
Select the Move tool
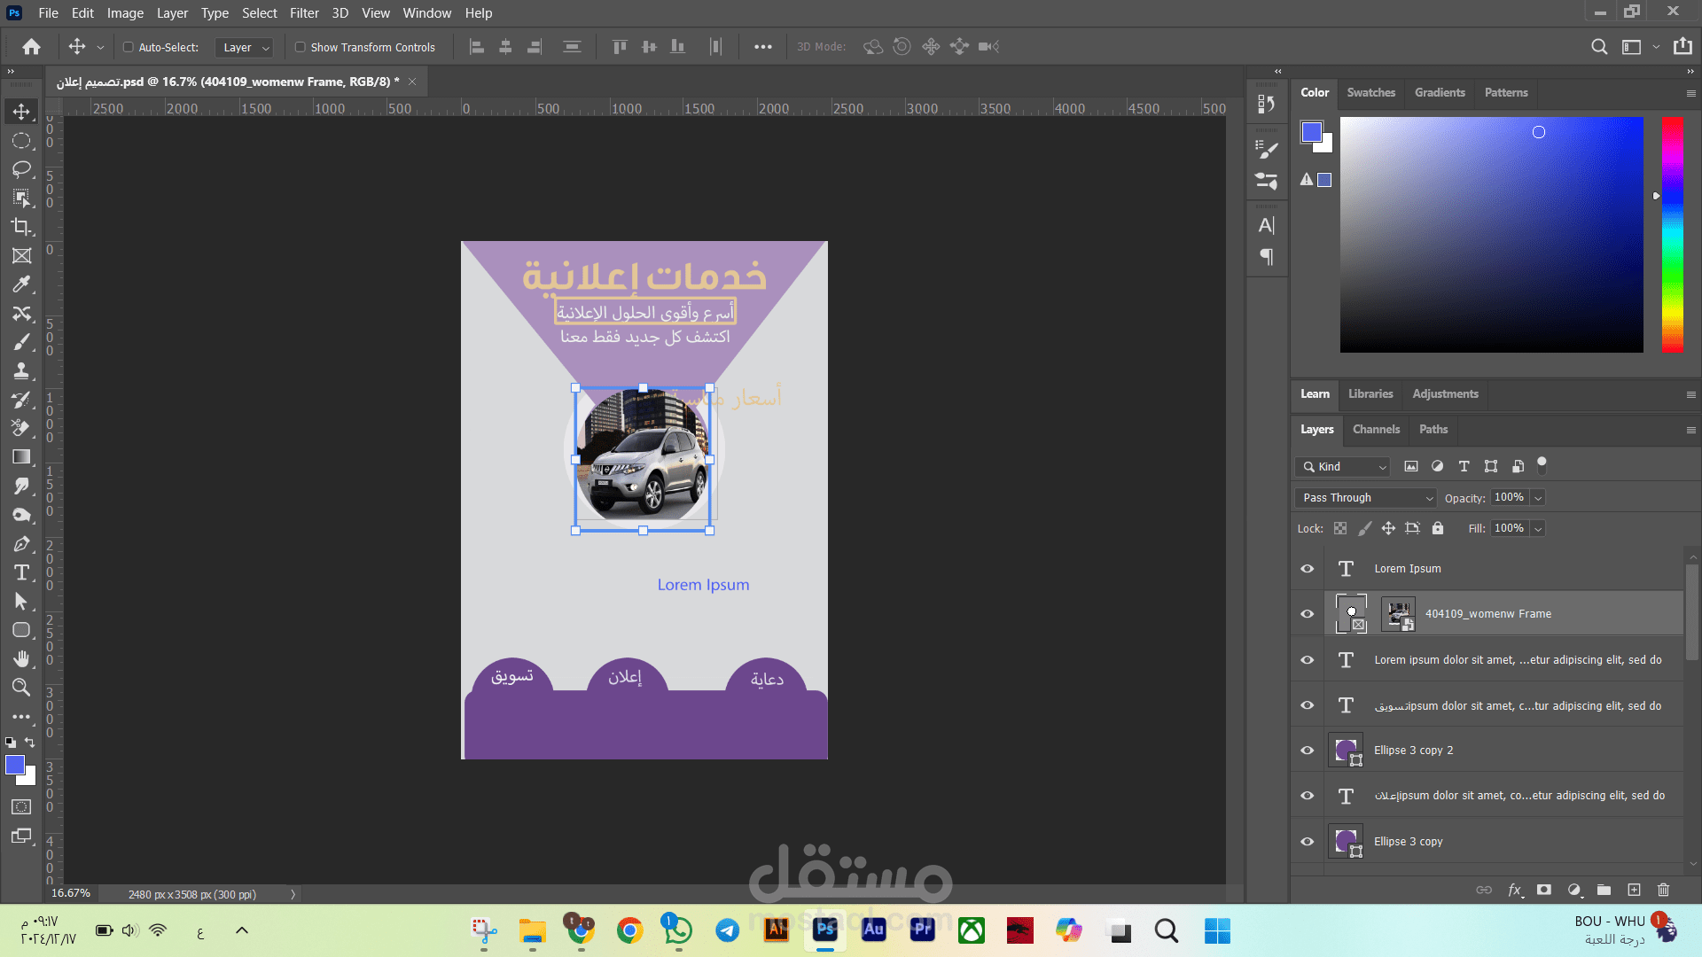[x=21, y=112]
